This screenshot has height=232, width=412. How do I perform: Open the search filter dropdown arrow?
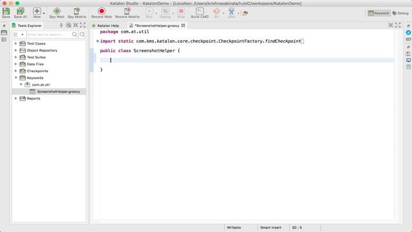(x=23, y=35)
